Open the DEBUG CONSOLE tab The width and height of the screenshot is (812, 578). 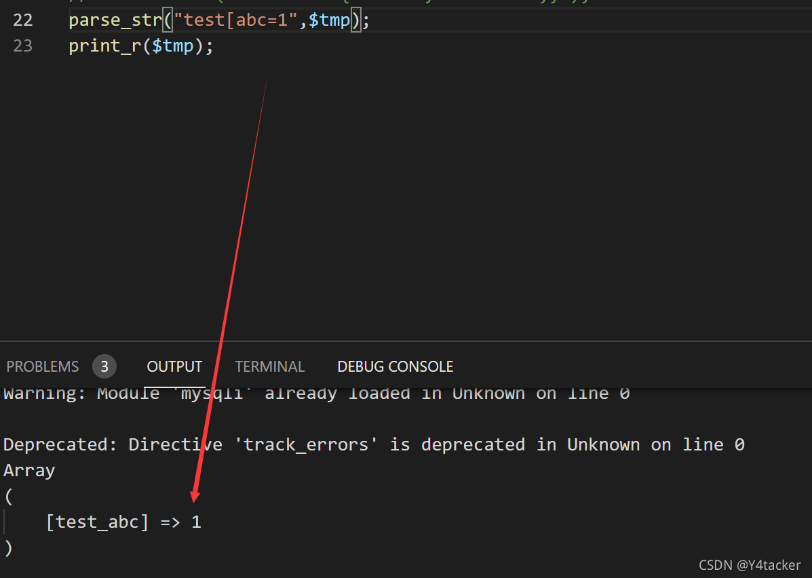(395, 367)
